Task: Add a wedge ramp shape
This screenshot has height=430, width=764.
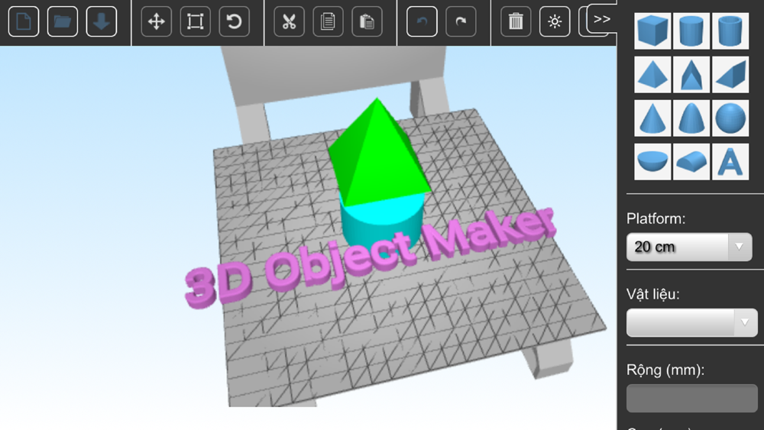Action: (730, 75)
